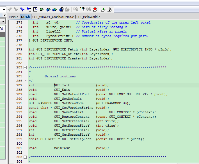This screenshot has height=164, width=199.
Task: Click 'pFont' parameter on line 289
Action: (159, 94)
